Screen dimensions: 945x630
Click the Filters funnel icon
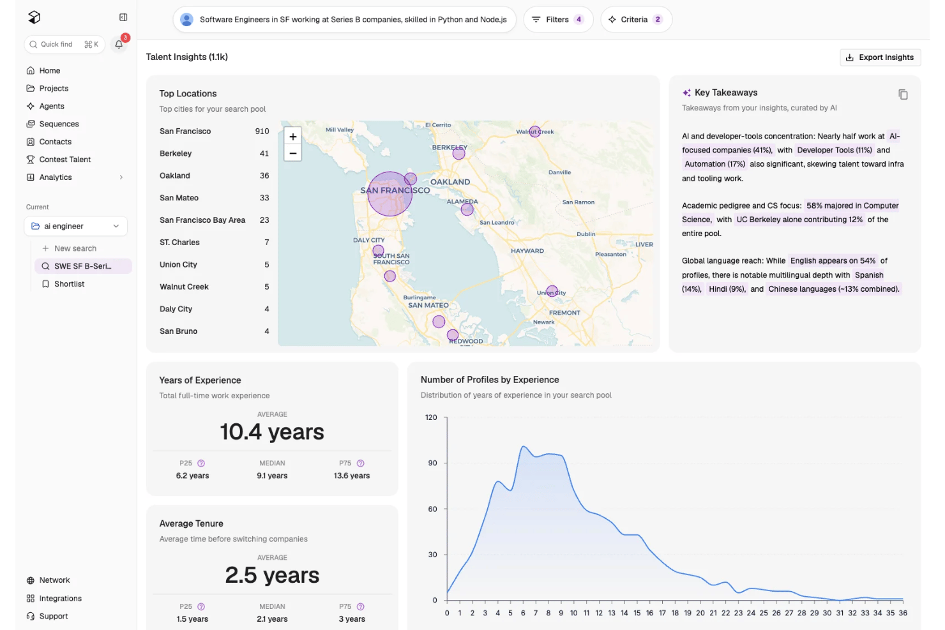point(536,20)
